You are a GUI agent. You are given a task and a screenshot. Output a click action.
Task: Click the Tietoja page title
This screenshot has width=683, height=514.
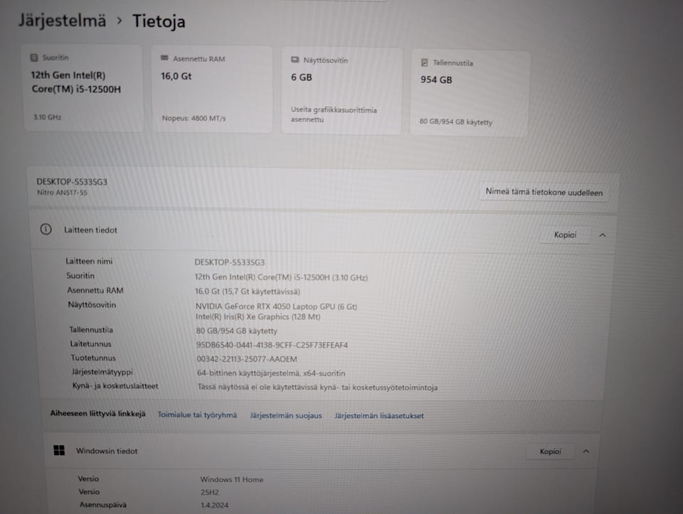[x=159, y=21]
